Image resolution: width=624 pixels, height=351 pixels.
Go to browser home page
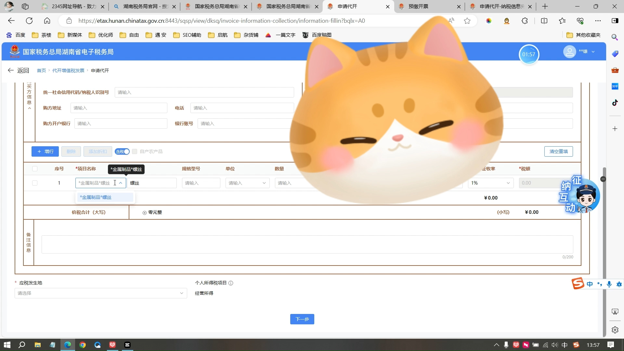47,21
